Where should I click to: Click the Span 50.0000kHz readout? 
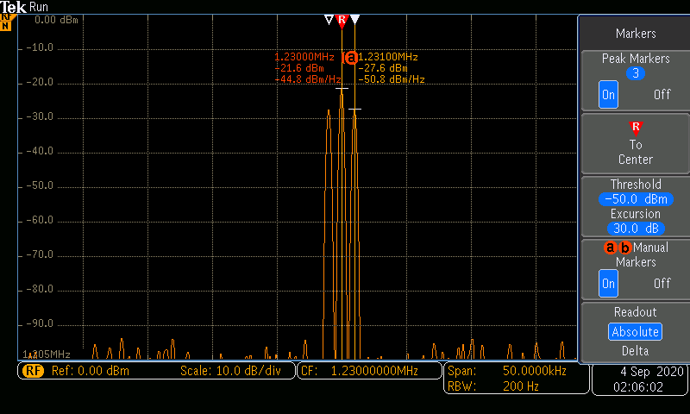(x=507, y=371)
